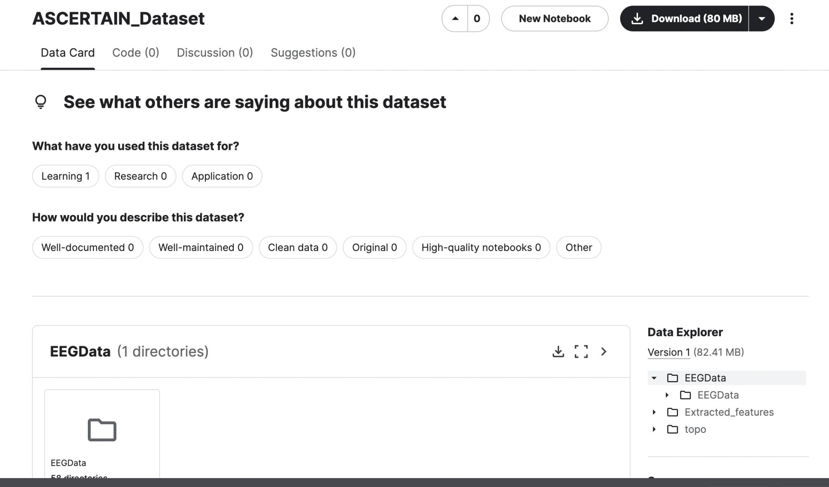Switch to the Discussion tab
829x487 pixels.
coord(215,53)
